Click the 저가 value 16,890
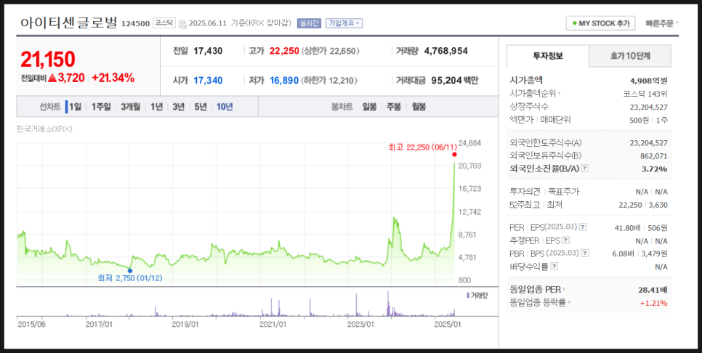This screenshot has height=353, width=702. (x=284, y=81)
